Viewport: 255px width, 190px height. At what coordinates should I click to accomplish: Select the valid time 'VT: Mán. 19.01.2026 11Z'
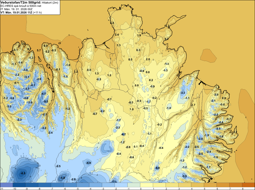click(x=16, y=12)
